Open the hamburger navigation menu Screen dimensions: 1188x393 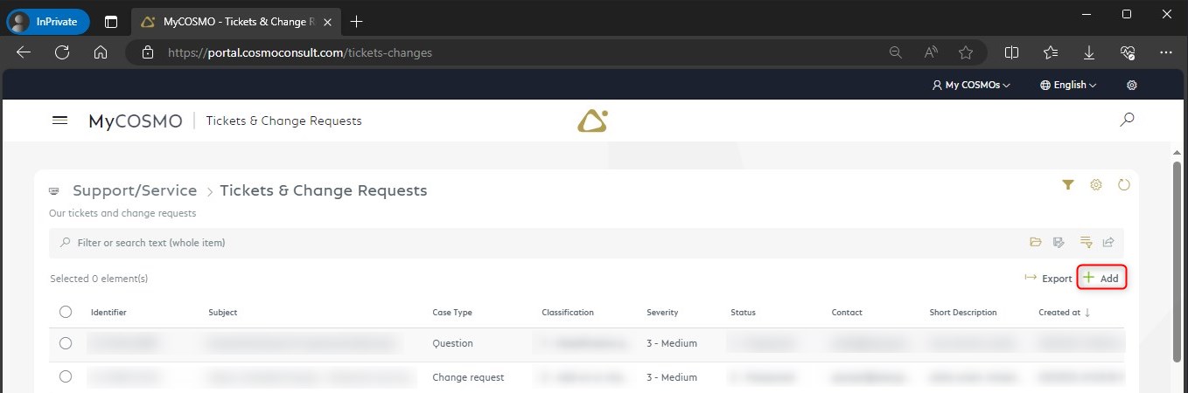[60, 121]
